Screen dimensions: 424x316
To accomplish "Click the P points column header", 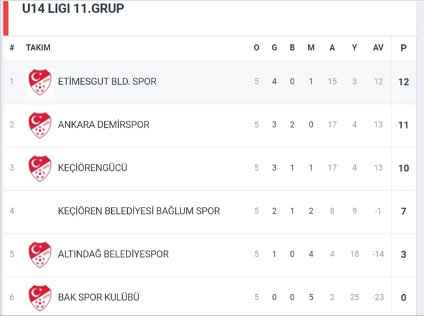I will [x=403, y=48].
